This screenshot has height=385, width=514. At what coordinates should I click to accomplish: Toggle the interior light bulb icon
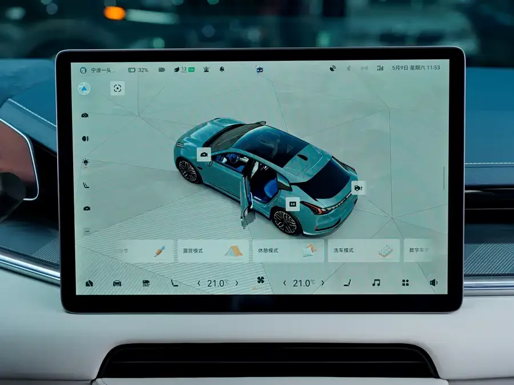tap(86, 162)
